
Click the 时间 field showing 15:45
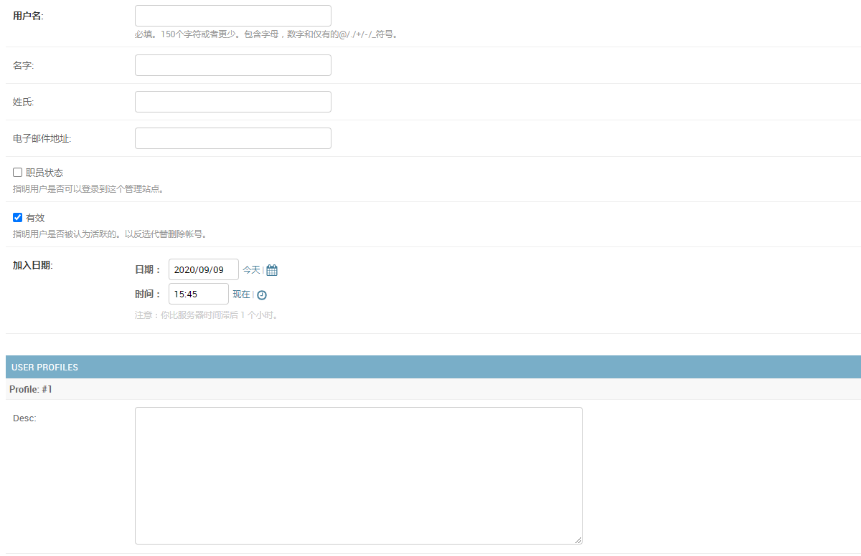[x=199, y=294]
